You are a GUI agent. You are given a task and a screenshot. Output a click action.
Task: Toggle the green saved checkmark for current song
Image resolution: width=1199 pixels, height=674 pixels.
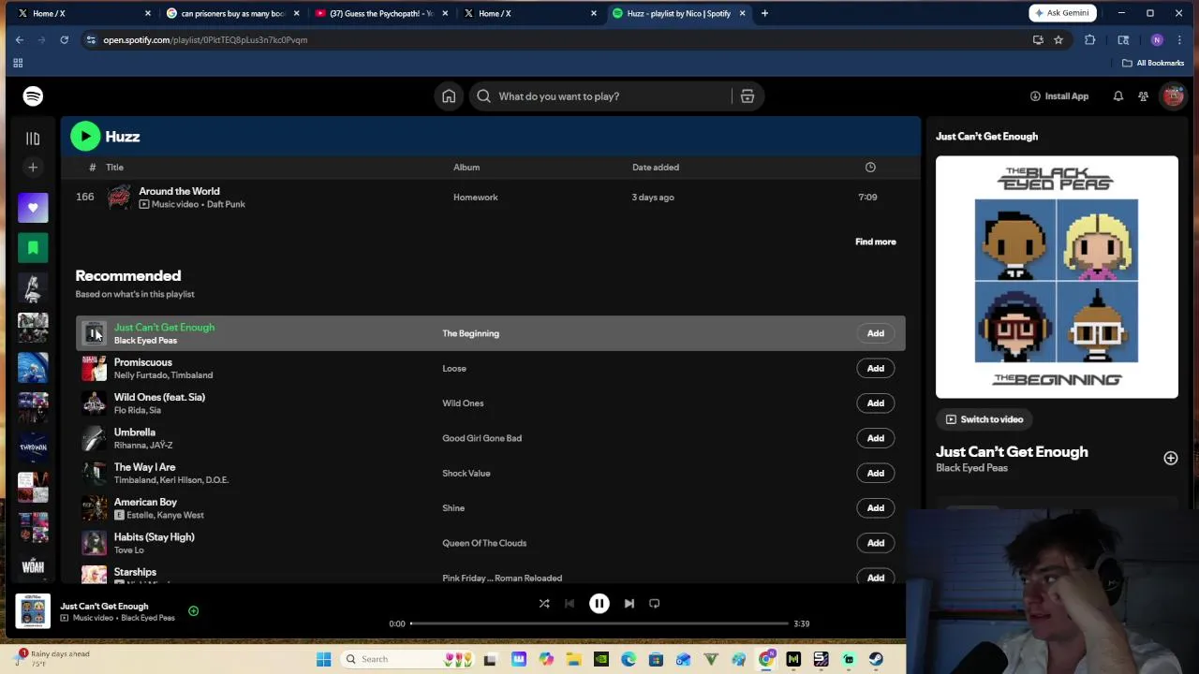point(193,611)
